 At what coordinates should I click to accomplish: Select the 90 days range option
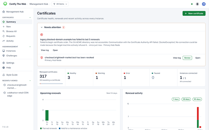(197, 99)
